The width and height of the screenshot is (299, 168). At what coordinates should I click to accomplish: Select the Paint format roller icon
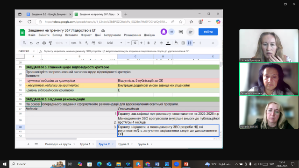(x=50, y=43)
